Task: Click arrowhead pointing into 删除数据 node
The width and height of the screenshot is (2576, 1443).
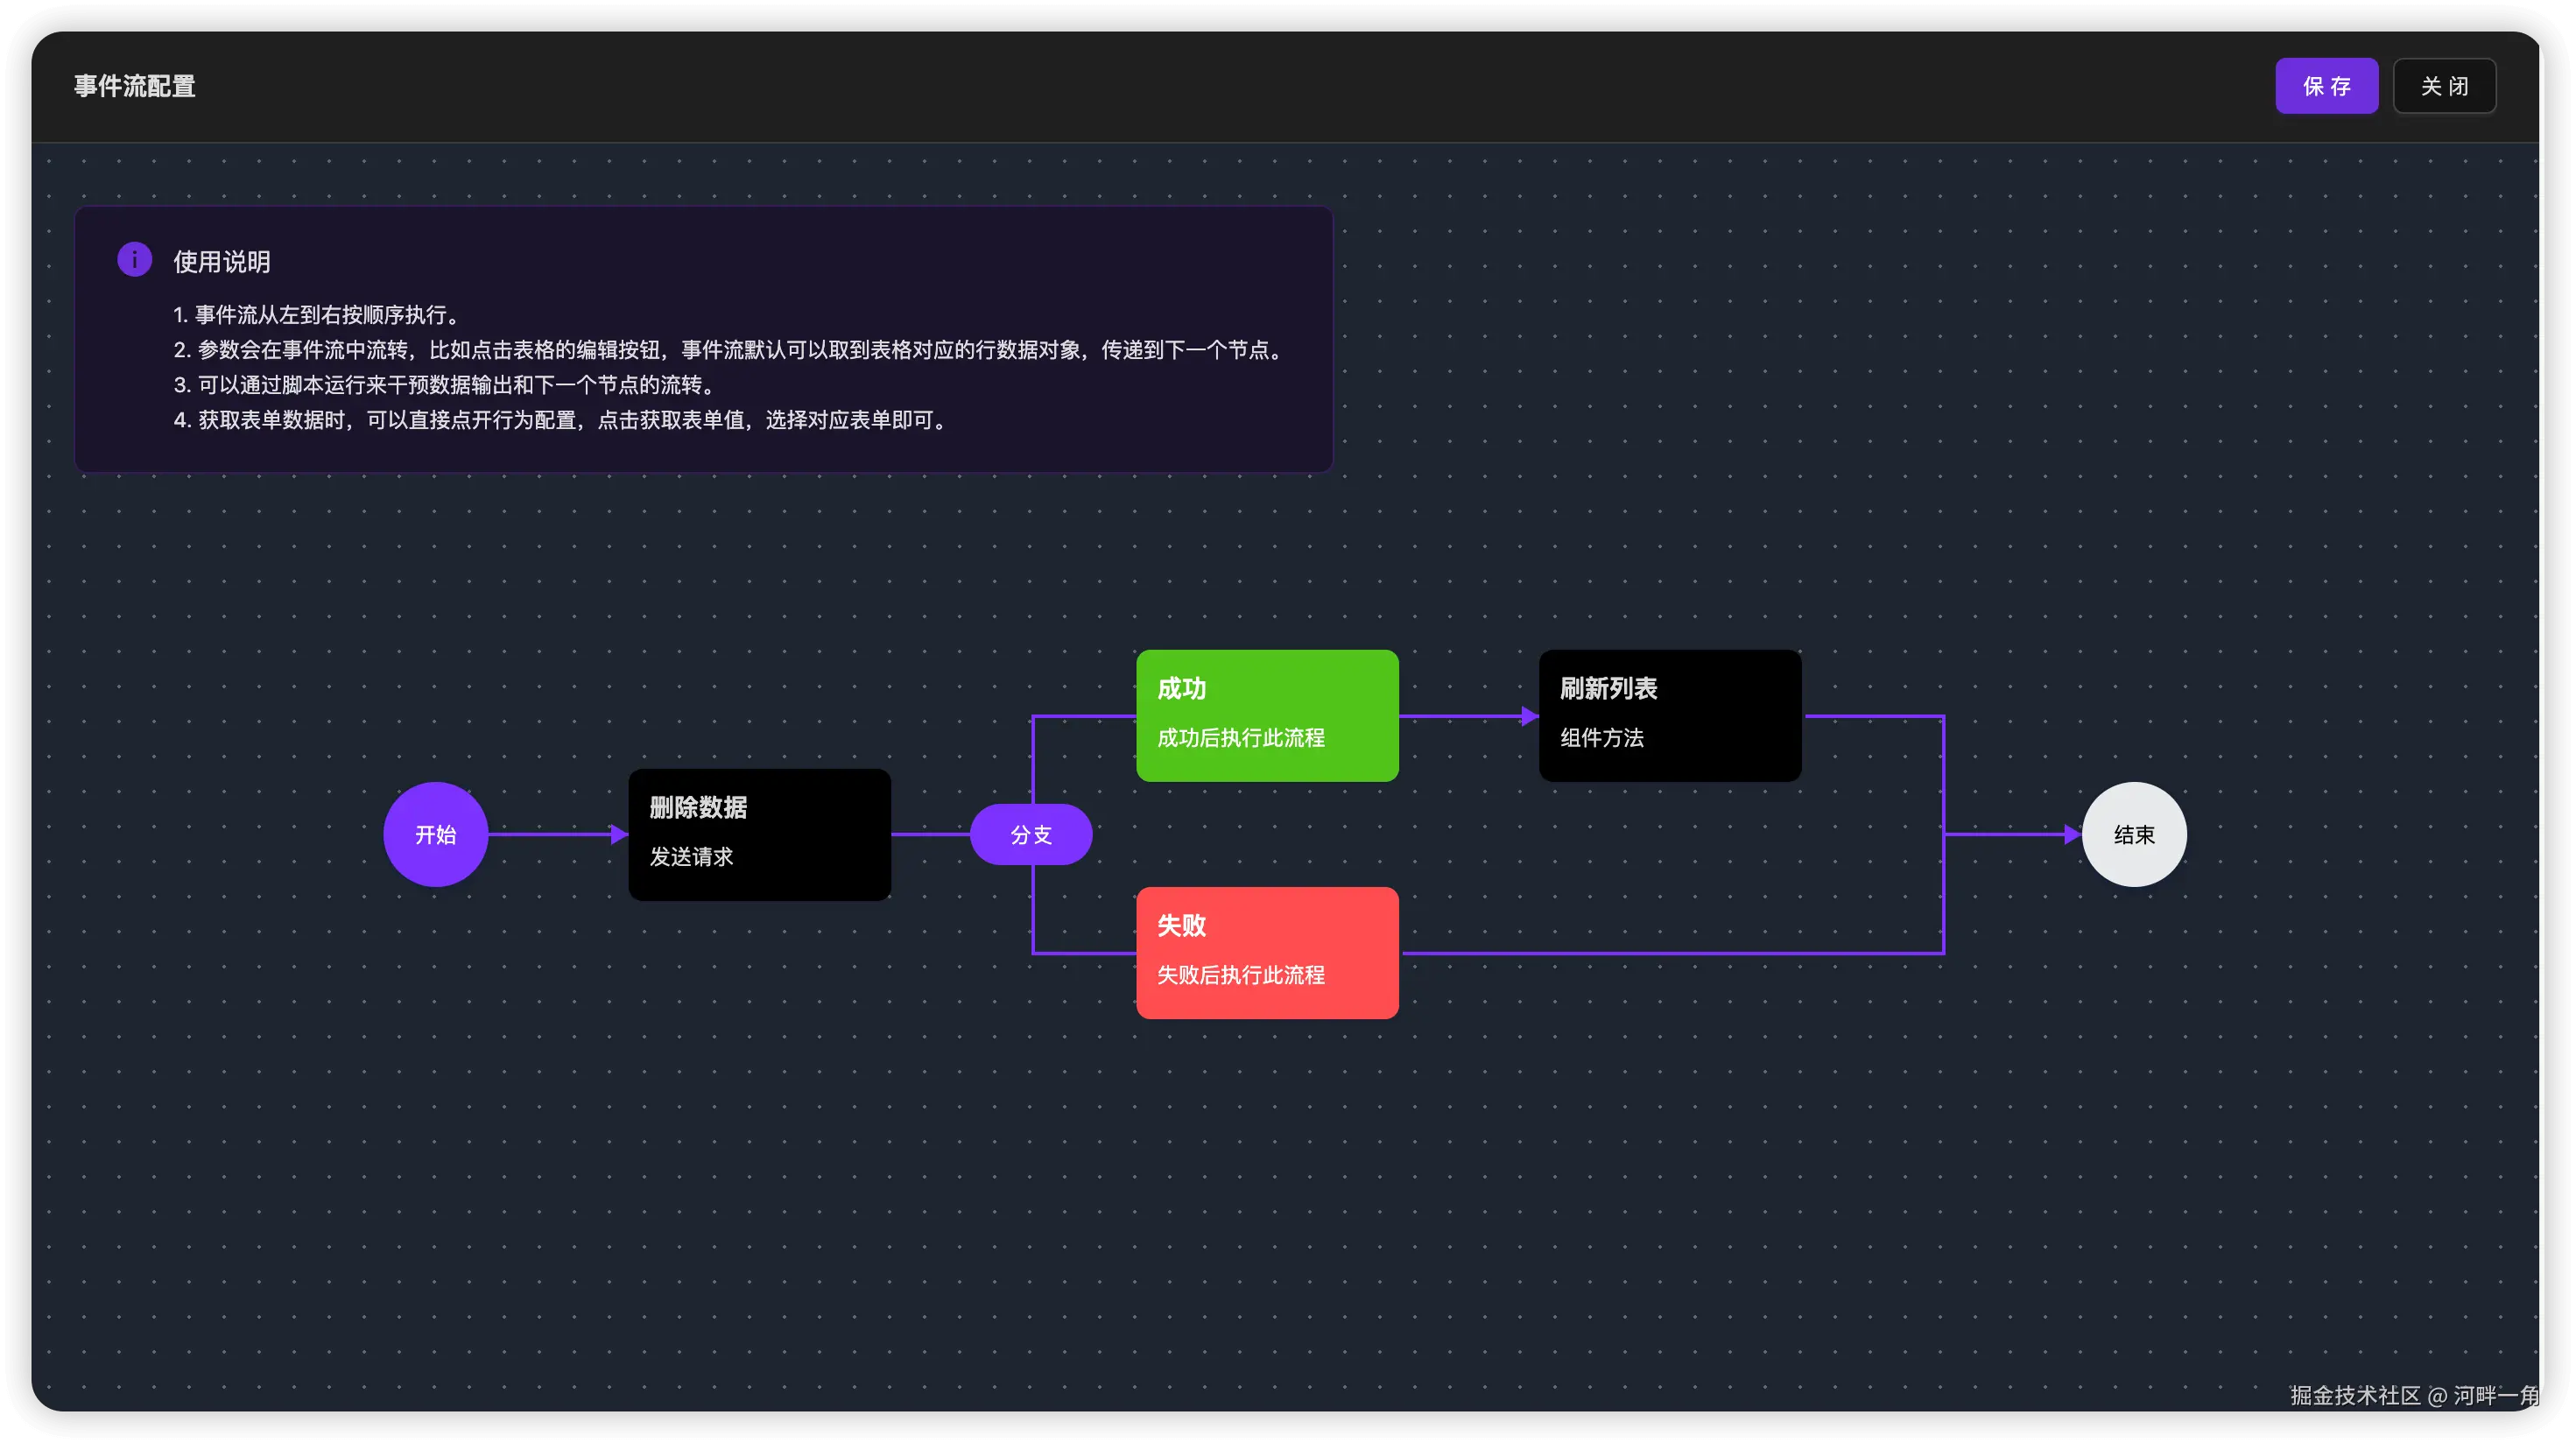Action: (x=619, y=834)
